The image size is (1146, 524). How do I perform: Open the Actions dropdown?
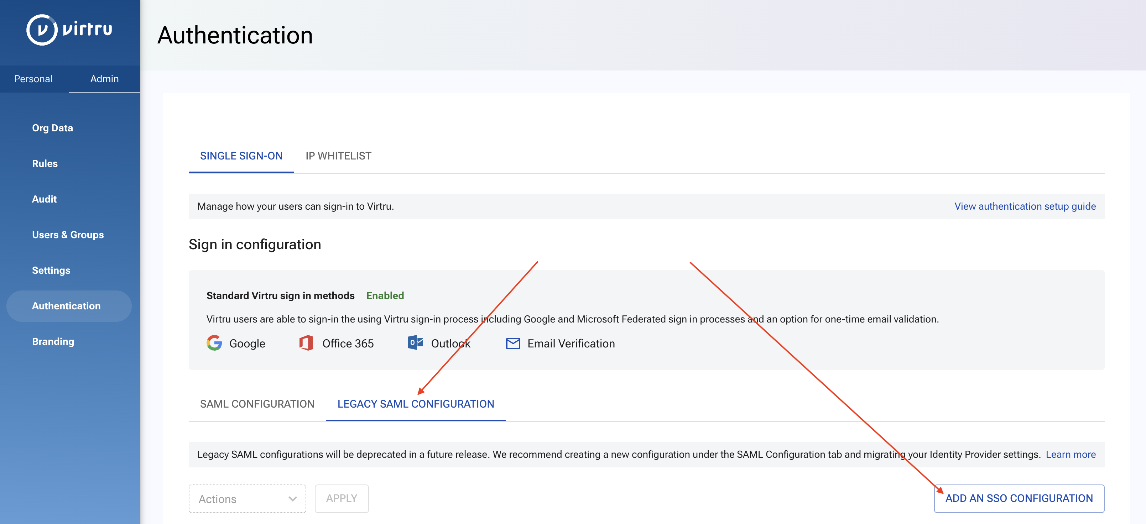(x=248, y=499)
